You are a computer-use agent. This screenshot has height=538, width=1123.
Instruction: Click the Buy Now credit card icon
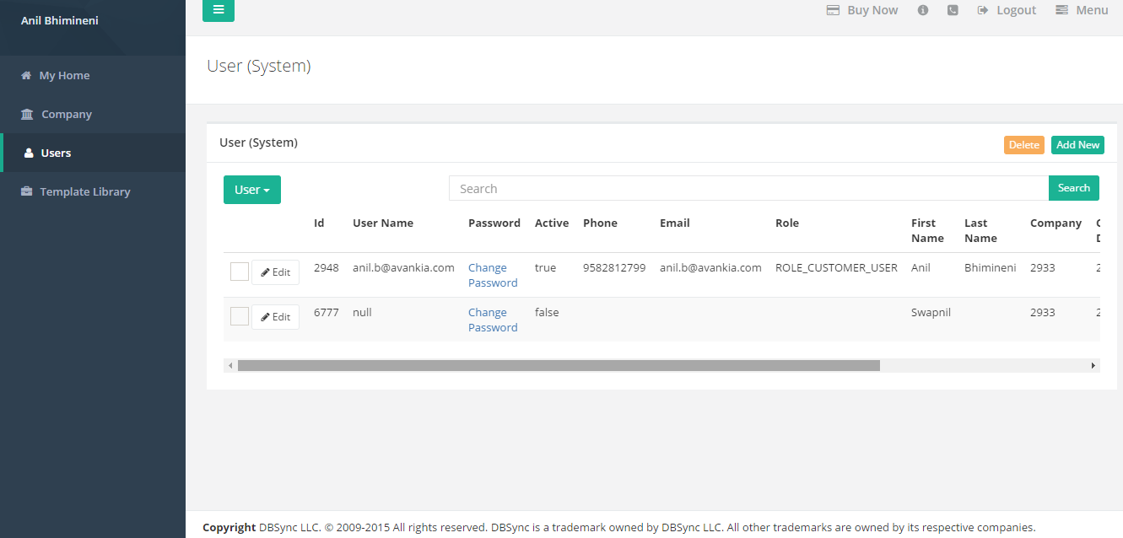[833, 10]
